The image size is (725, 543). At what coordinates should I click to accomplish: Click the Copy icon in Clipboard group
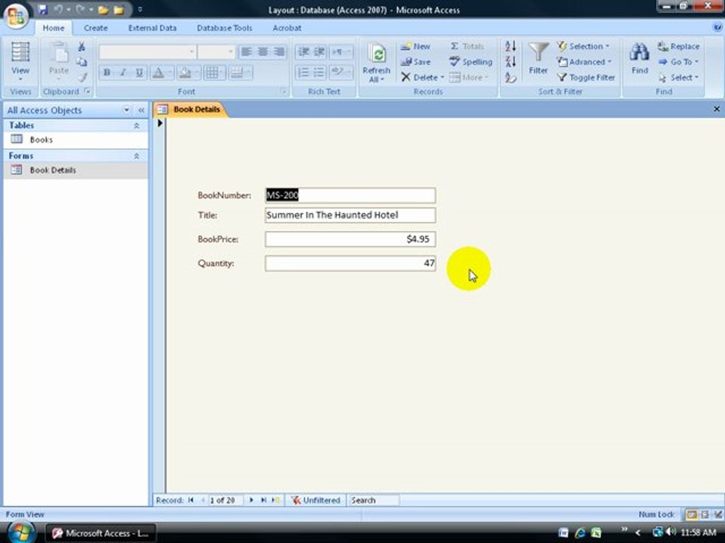[x=82, y=62]
